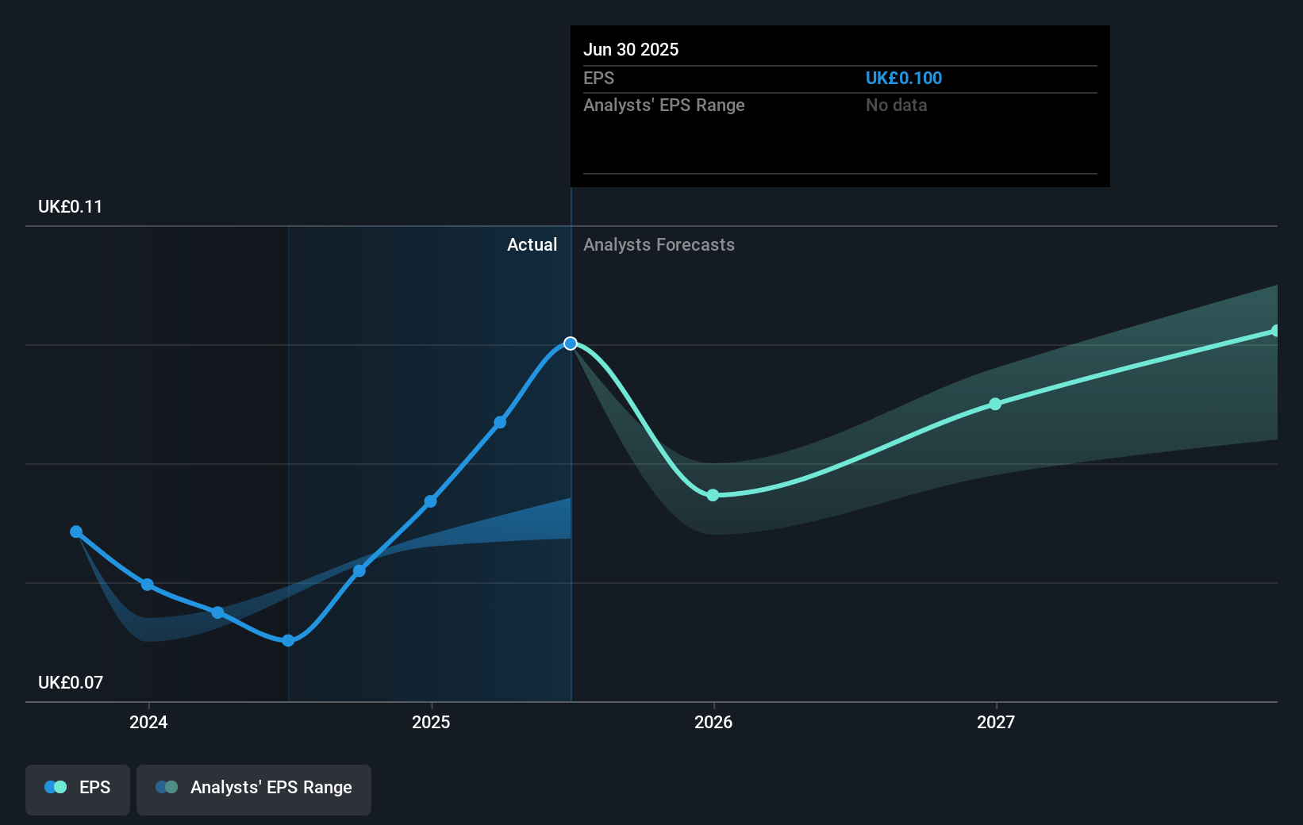This screenshot has width=1303, height=825.
Task: Select the lowest blue dot in mid-2024
Action: 287,639
